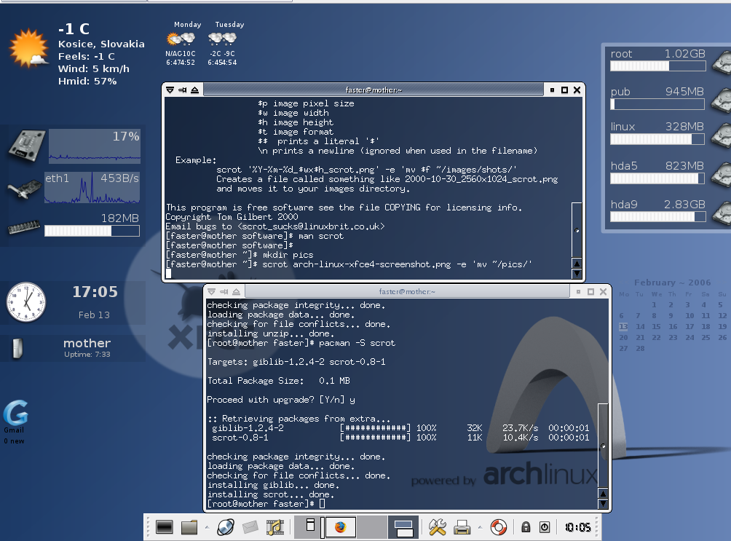
Task: Launch the multimedia player film icon
Action: (274, 526)
